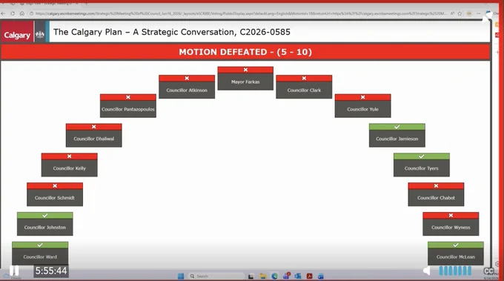Click the browser back arrow

pos(3,13)
